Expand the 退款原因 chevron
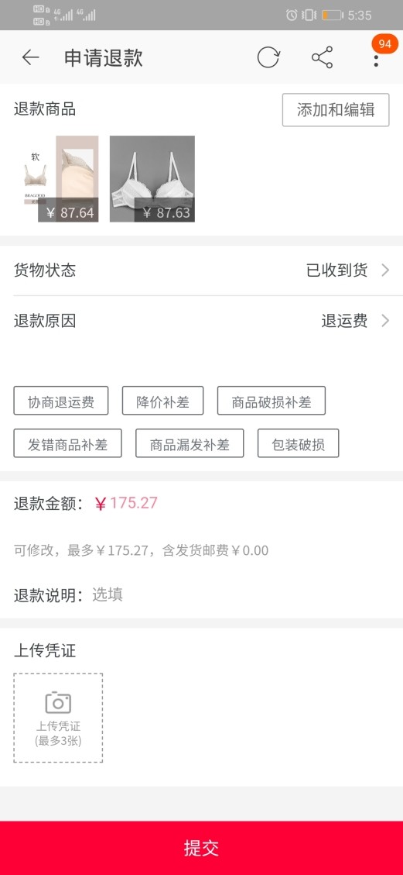 (x=385, y=321)
